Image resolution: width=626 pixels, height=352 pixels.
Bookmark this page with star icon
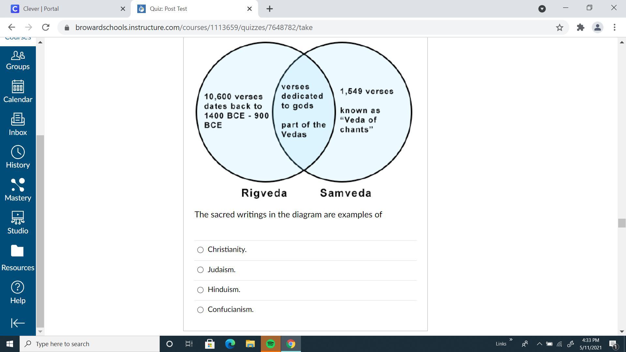pos(559,27)
